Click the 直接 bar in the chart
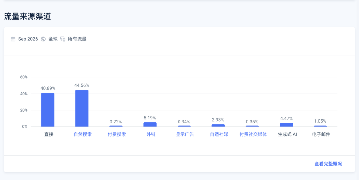 coord(48,110)
